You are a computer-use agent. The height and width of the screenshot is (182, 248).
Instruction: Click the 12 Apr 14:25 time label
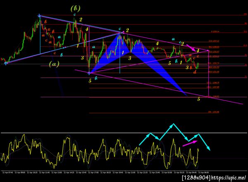pyautogui.click(x=69, y=172)
